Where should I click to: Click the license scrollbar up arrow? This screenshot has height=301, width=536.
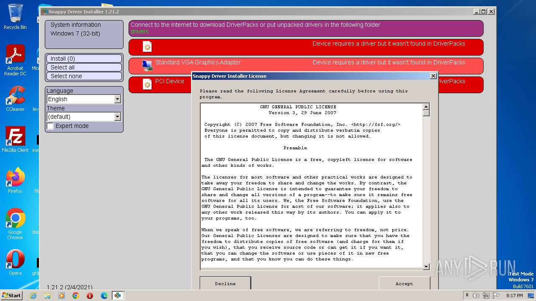tap(426, 107)
